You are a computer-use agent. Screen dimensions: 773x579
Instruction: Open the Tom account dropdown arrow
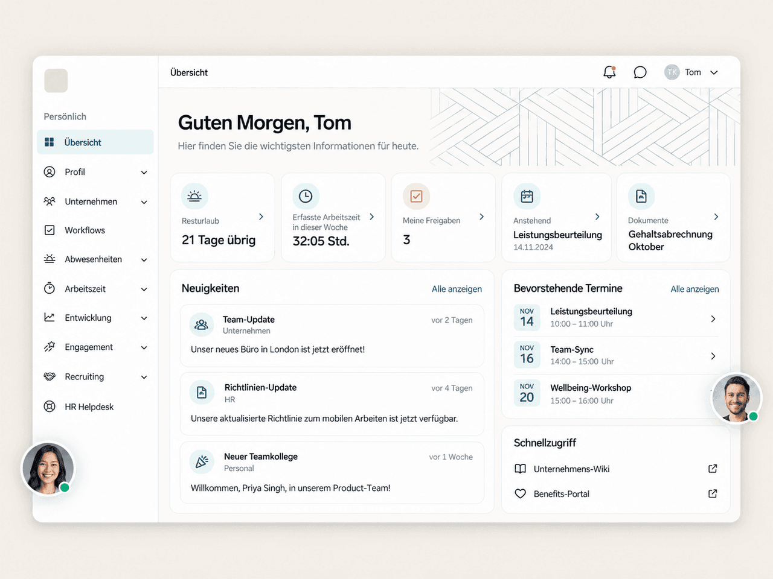(714, 72)
